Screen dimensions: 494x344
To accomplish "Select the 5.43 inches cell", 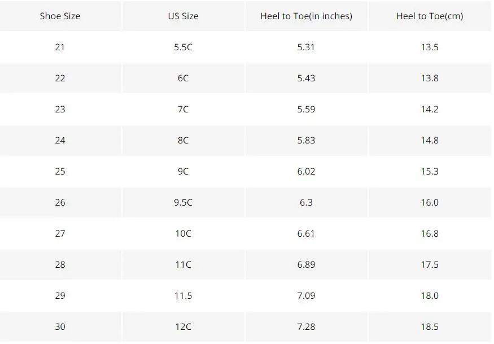I will click(x=306, y=78).
